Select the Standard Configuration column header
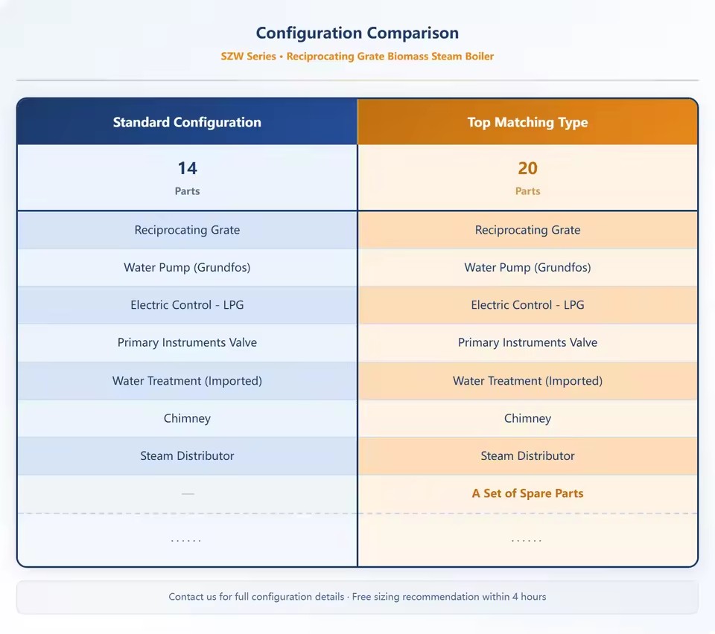 pyautogui.click(x=187, y=122)
